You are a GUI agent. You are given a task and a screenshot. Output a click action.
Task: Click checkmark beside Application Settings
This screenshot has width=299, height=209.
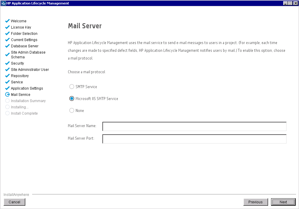tap(7, 88)
